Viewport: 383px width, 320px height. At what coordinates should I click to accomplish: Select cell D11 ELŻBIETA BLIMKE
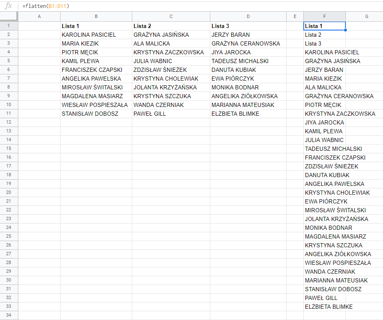pyautogui.click(x=248, y=114)
